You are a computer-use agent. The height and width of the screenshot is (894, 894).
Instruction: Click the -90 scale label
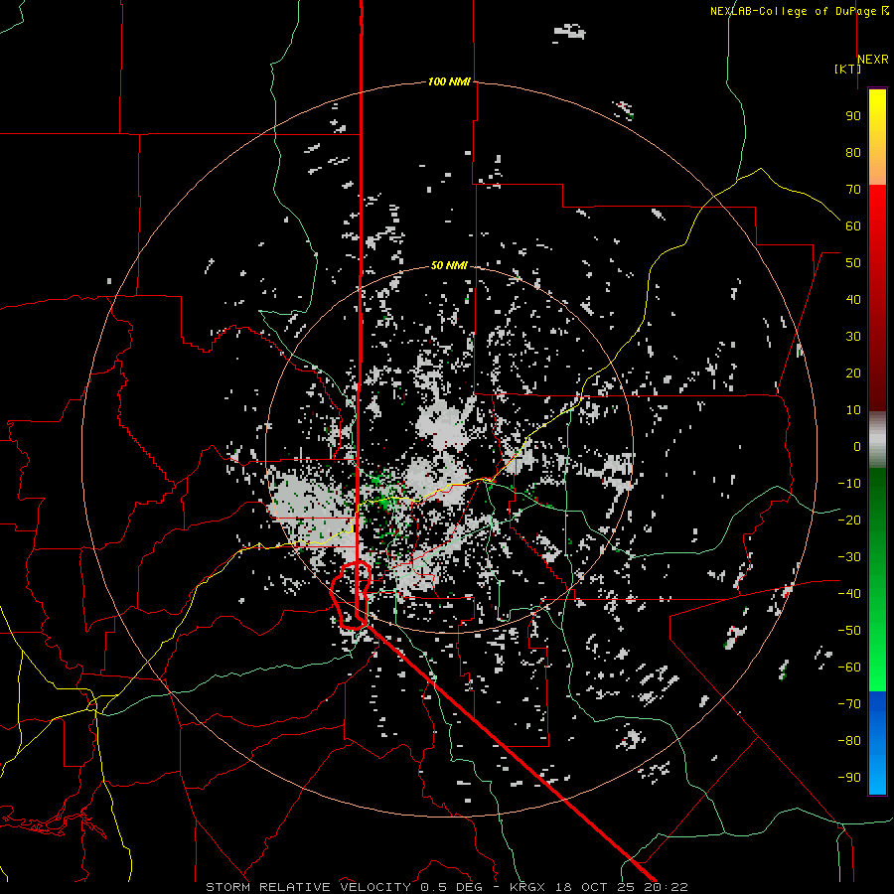[x=849, y=778]
